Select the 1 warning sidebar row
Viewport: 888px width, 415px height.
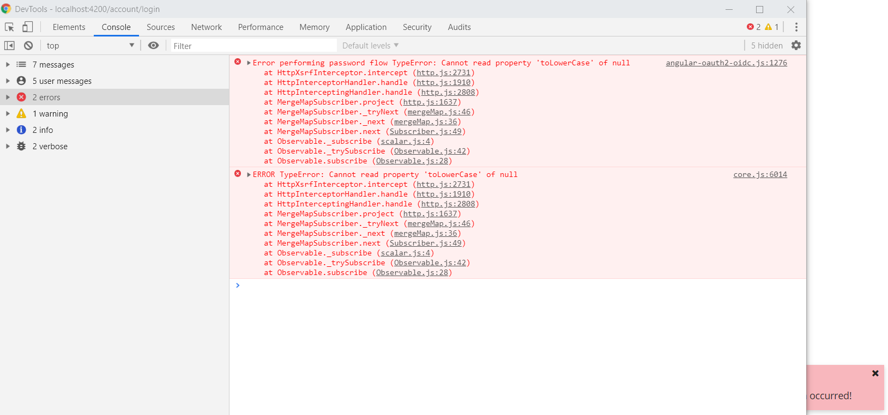click(x=114, y=113)
